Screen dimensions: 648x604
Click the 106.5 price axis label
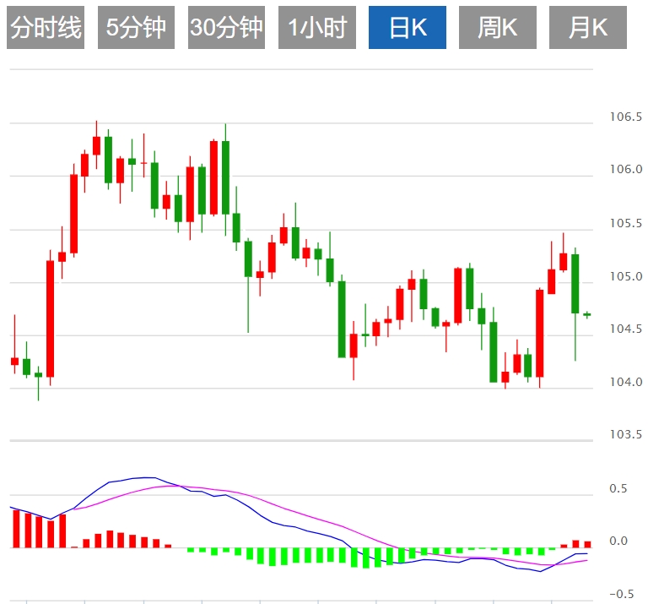click(626, 117)
